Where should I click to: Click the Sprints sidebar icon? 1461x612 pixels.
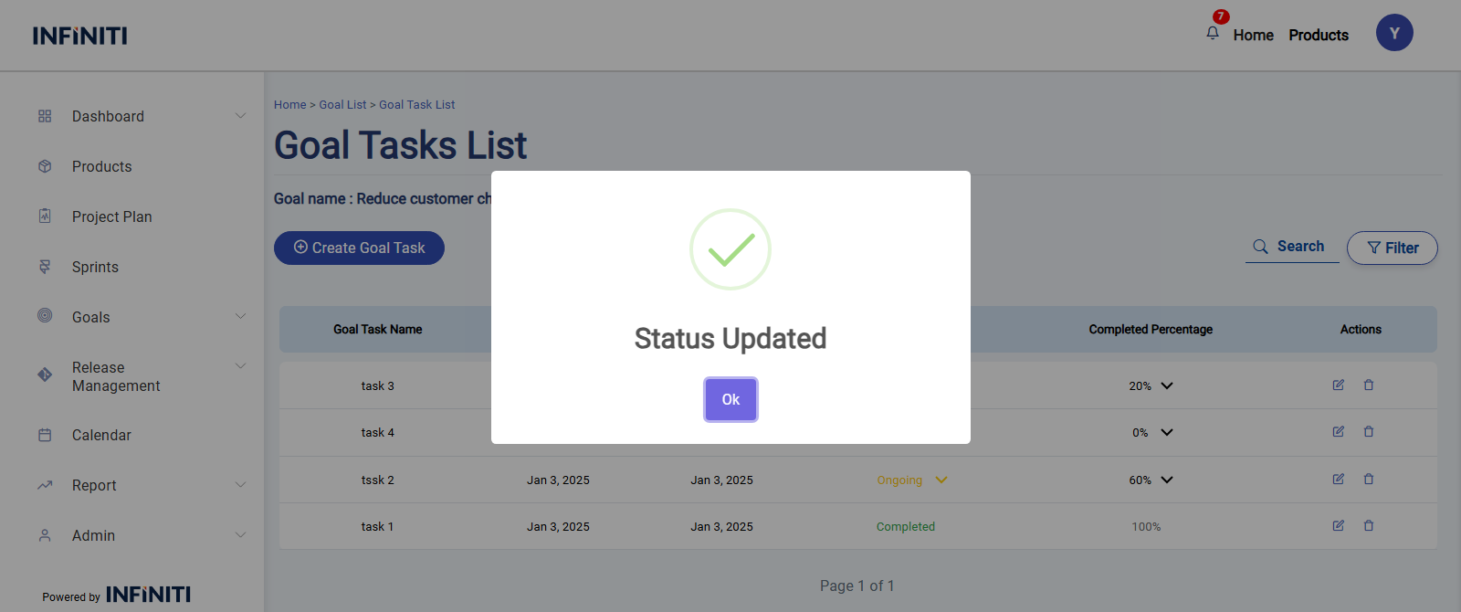[45, 267]
